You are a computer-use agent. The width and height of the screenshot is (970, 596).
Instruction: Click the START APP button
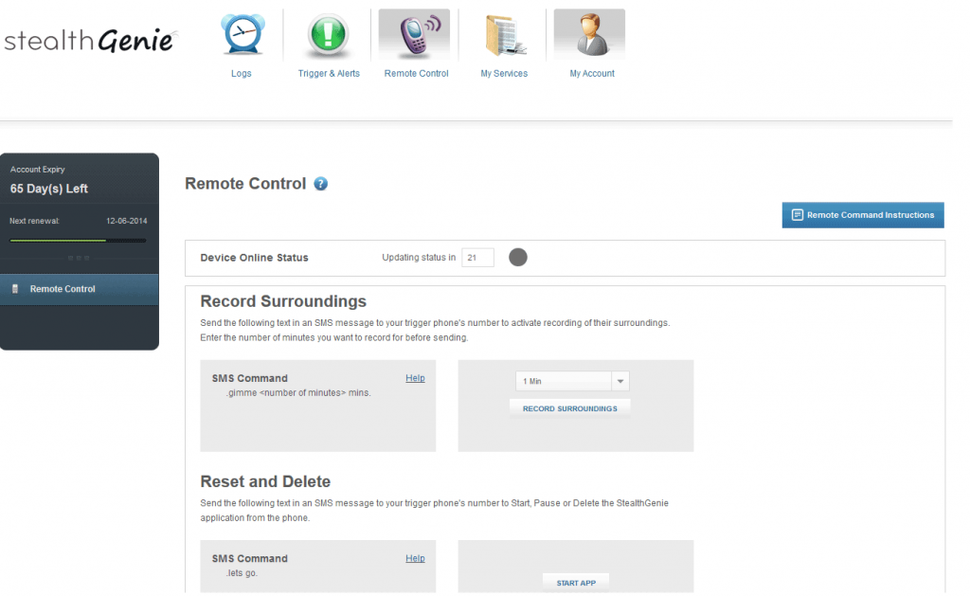[576, 583]
